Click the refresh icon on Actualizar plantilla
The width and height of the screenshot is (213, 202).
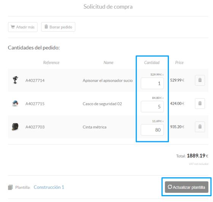coord(170,187)
